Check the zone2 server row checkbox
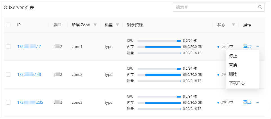Screen dimensions: 271x119 pos(8,74)
